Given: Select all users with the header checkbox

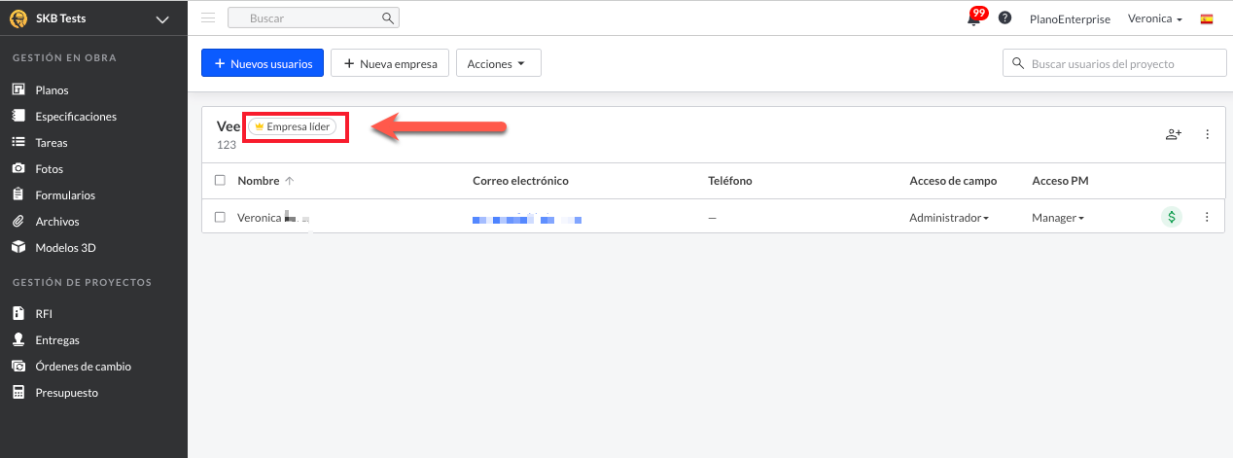Looking at the screenshot, I should tap(220, 181).
